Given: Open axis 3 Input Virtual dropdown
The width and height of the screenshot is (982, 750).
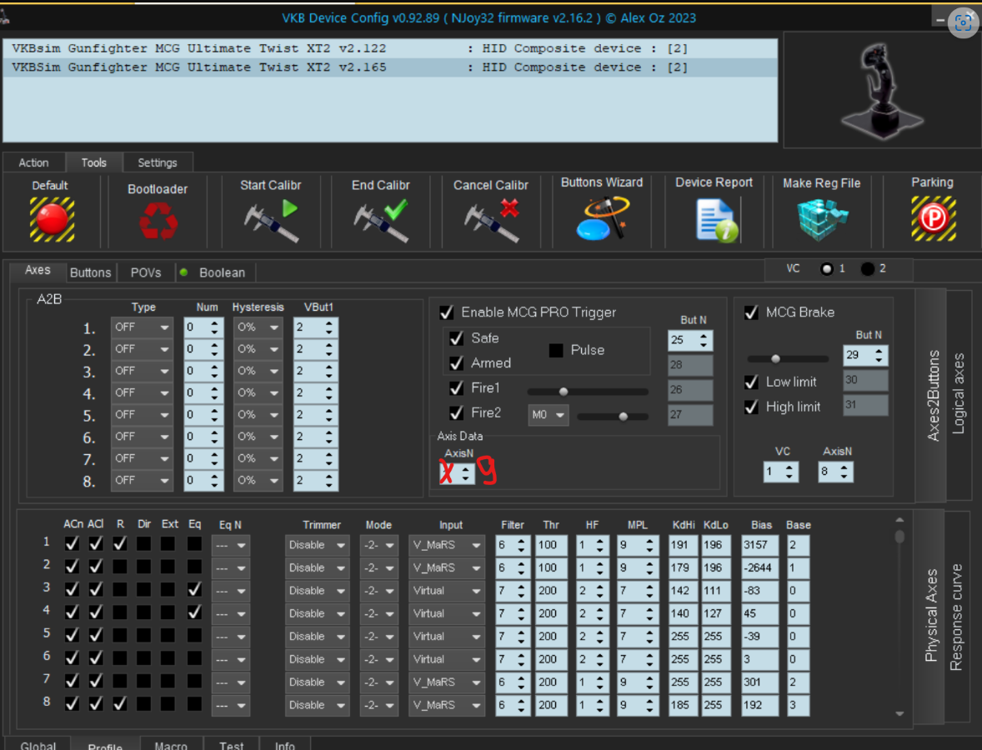Looking at the screenshot, I should (x=447, y=591).
